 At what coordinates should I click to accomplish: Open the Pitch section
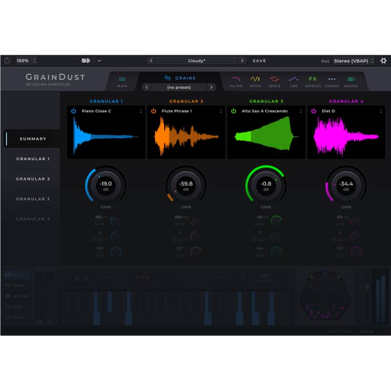coord(255,82)
